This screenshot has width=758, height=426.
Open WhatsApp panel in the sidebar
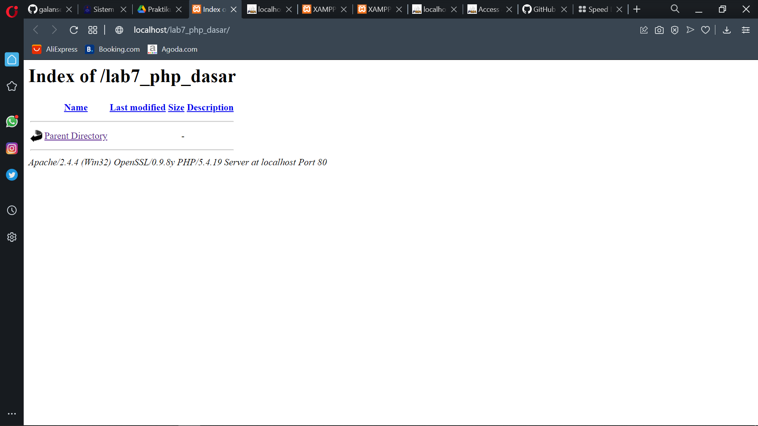pyautogui.click(x=12, y=121)
